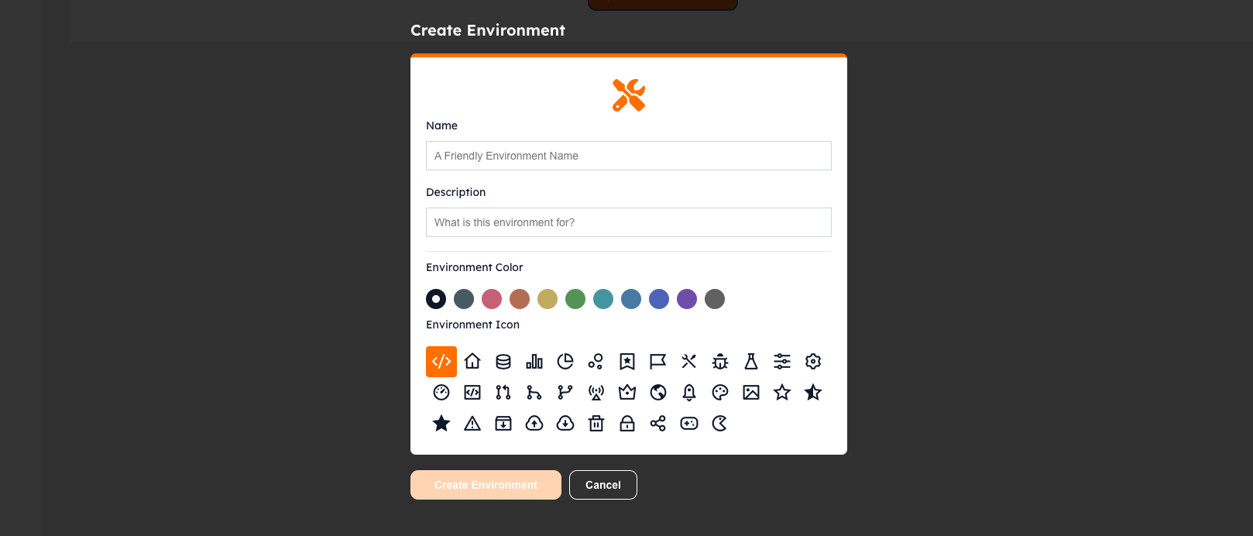This screenshot has width=1253, height=536.
Task: Choose the crown environment icon
Action: coord(627,393)
